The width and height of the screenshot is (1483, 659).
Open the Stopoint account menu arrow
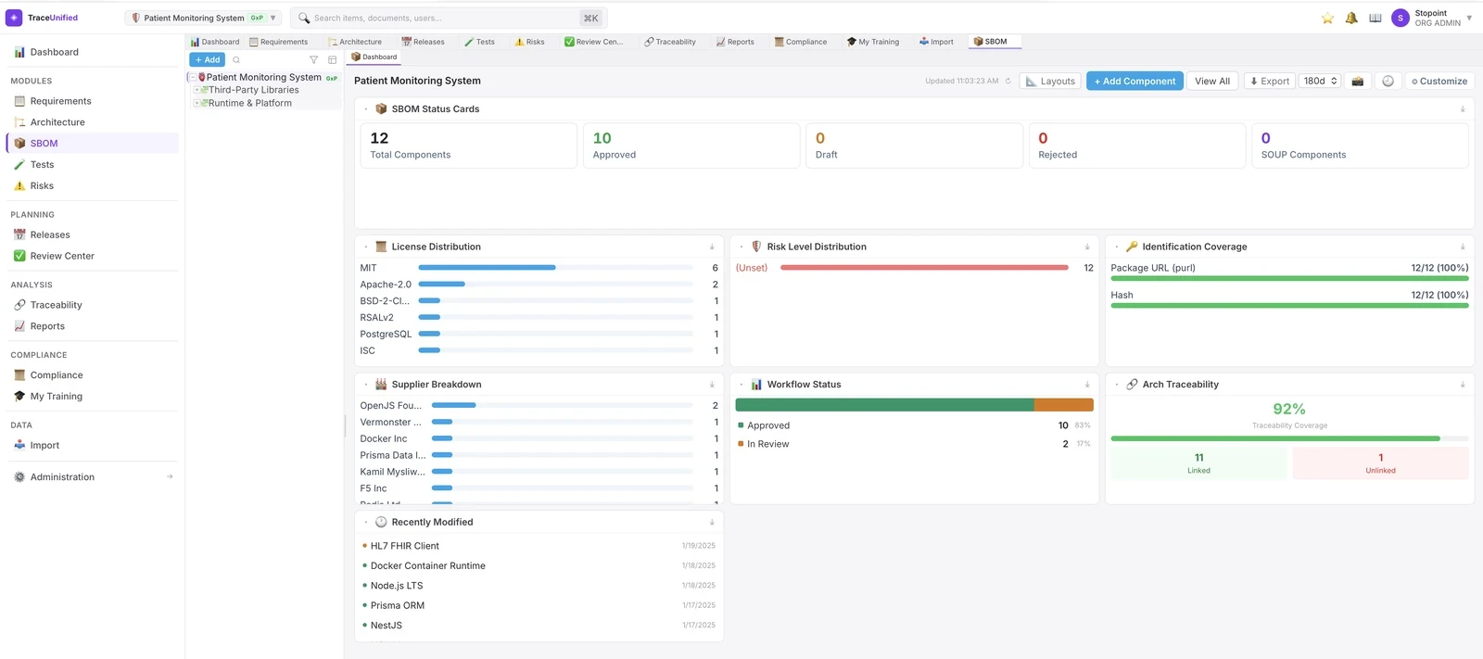[1469, 18]
